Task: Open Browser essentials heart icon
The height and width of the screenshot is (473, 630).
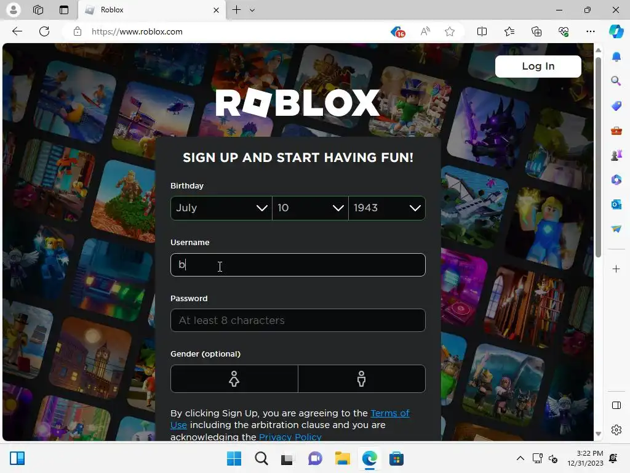Action: (x=564, y=31)
